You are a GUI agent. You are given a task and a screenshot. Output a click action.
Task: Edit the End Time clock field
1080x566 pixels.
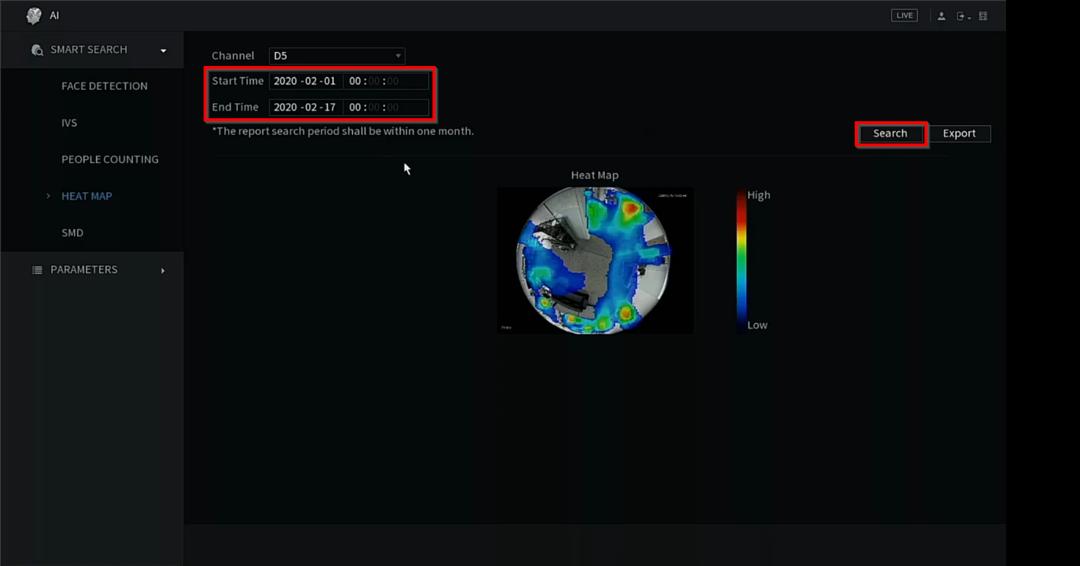pyautogui.click(x=386, y=107)
